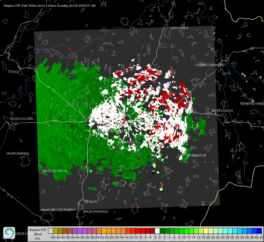Click the TOKAJ town label
Screen dimensions: 264x242
(13, 72)
